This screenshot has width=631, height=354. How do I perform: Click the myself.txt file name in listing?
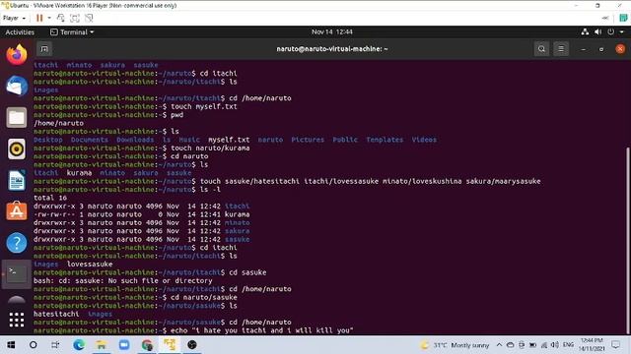[229, 140]
